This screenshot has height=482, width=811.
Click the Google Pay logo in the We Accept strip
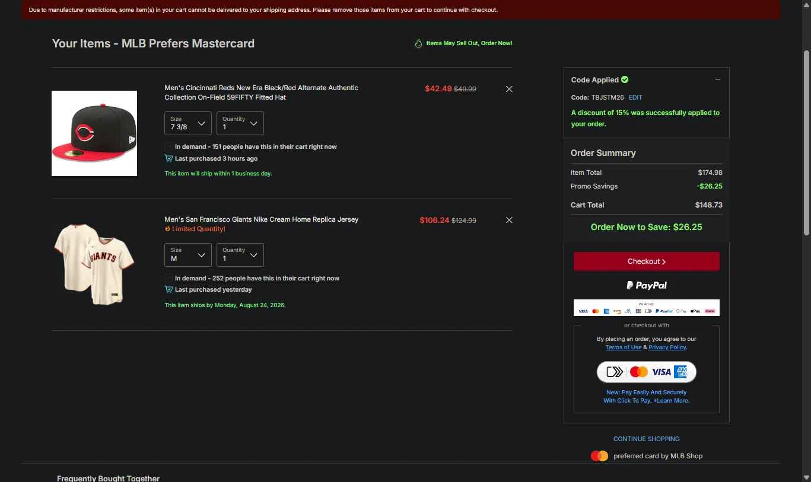(681, 311)
